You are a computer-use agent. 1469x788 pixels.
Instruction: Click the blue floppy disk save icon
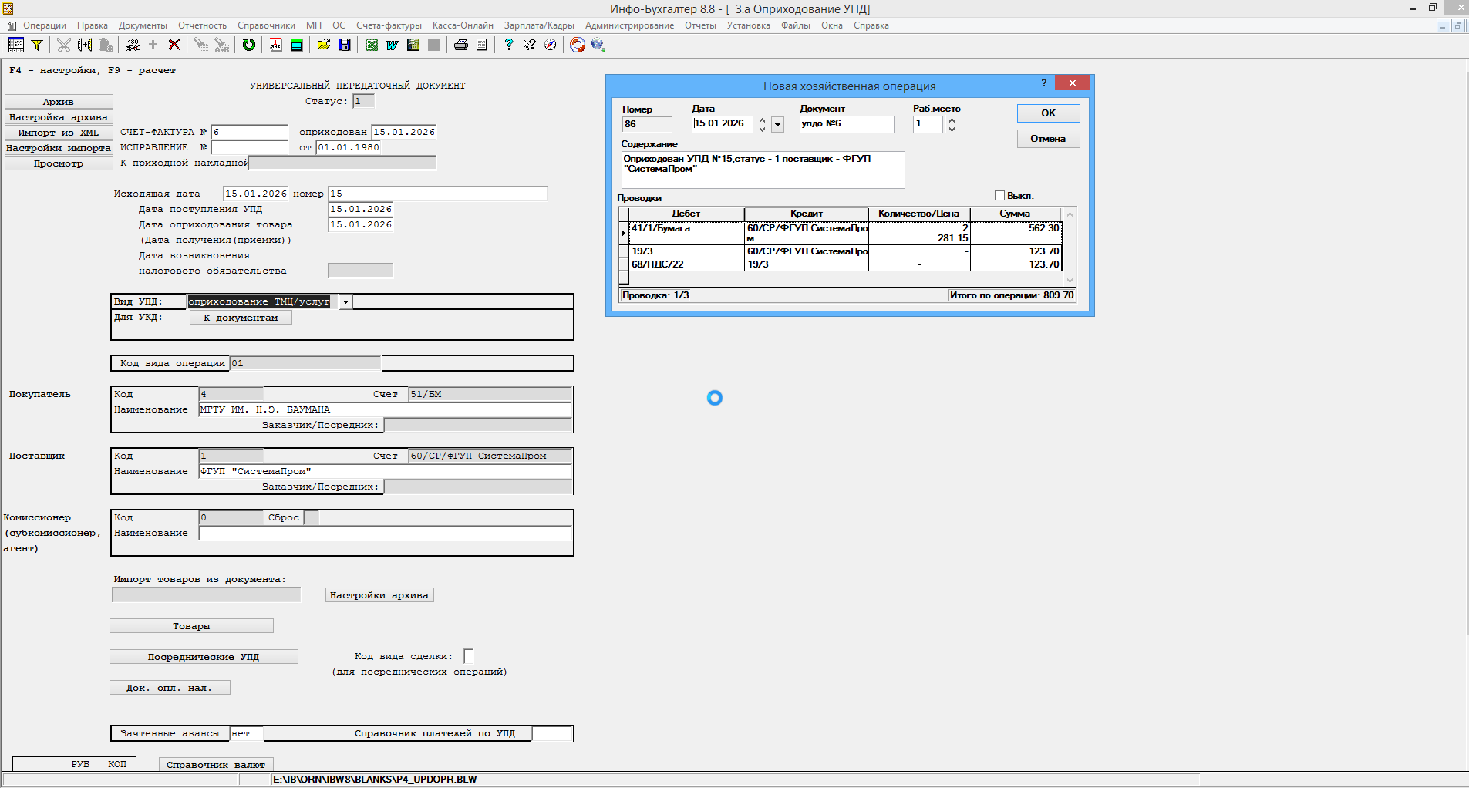[x=345, y=45]
